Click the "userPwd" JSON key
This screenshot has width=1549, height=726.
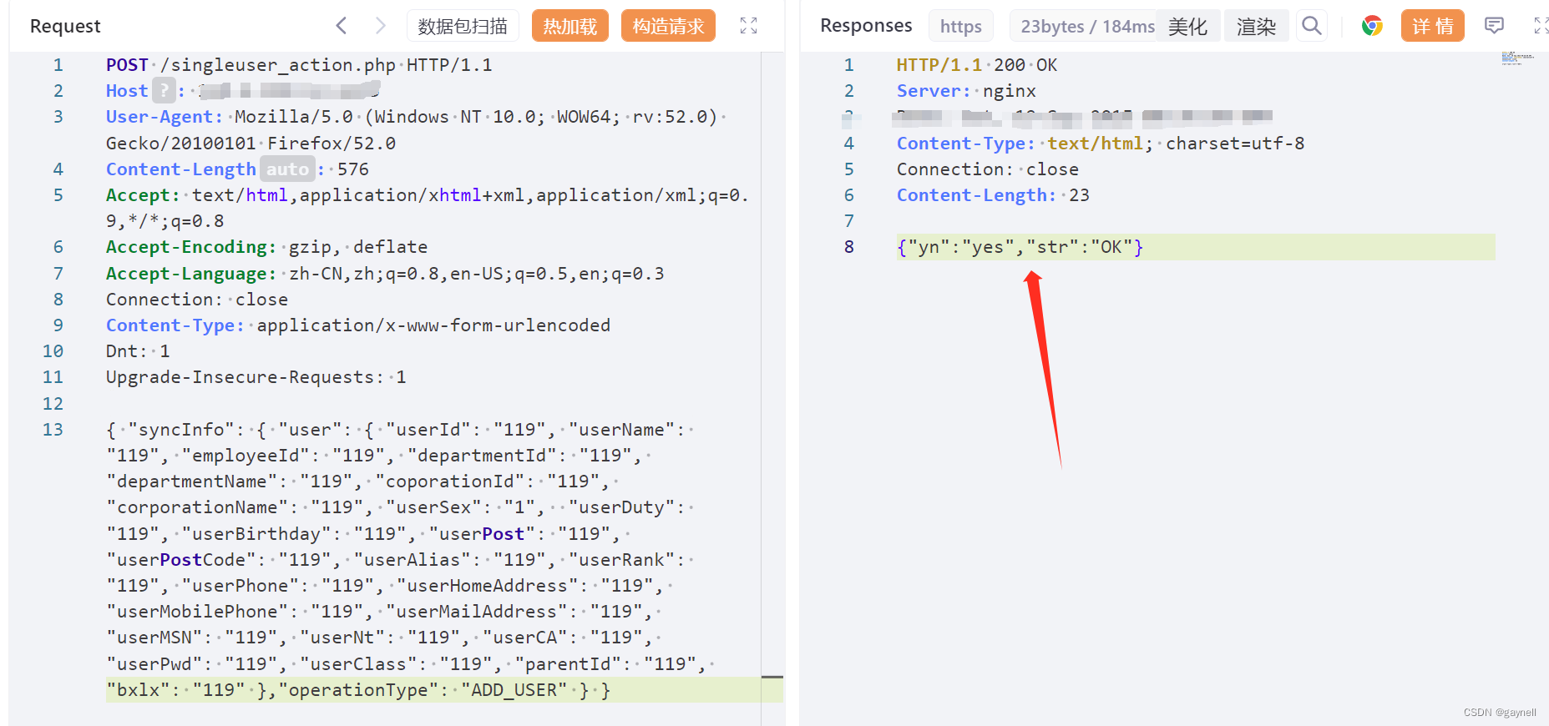click(x=154, y=664)
